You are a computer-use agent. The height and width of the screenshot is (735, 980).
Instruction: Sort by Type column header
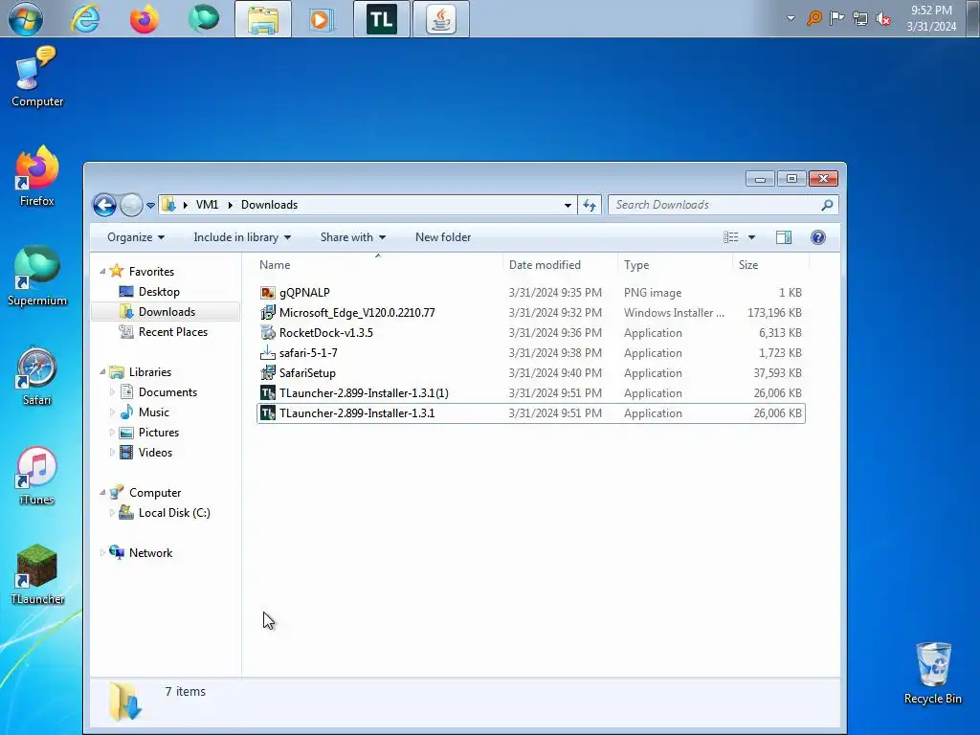[675, 265]
